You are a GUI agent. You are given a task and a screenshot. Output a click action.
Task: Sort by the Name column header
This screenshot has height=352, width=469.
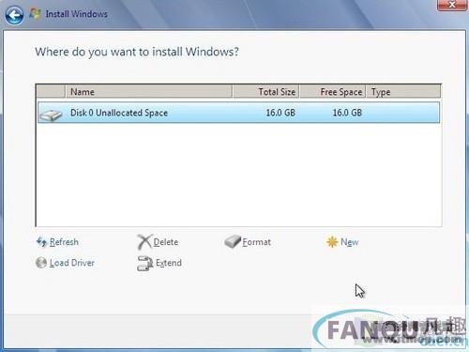coord(149,92)
